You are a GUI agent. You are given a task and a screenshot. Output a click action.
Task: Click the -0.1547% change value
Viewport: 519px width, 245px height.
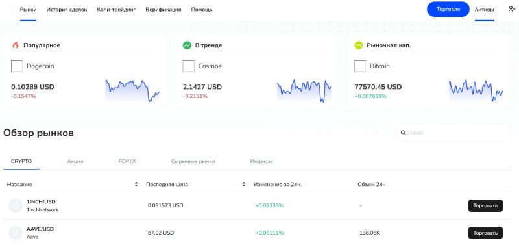pyautogui.click(x=23, y=96)
